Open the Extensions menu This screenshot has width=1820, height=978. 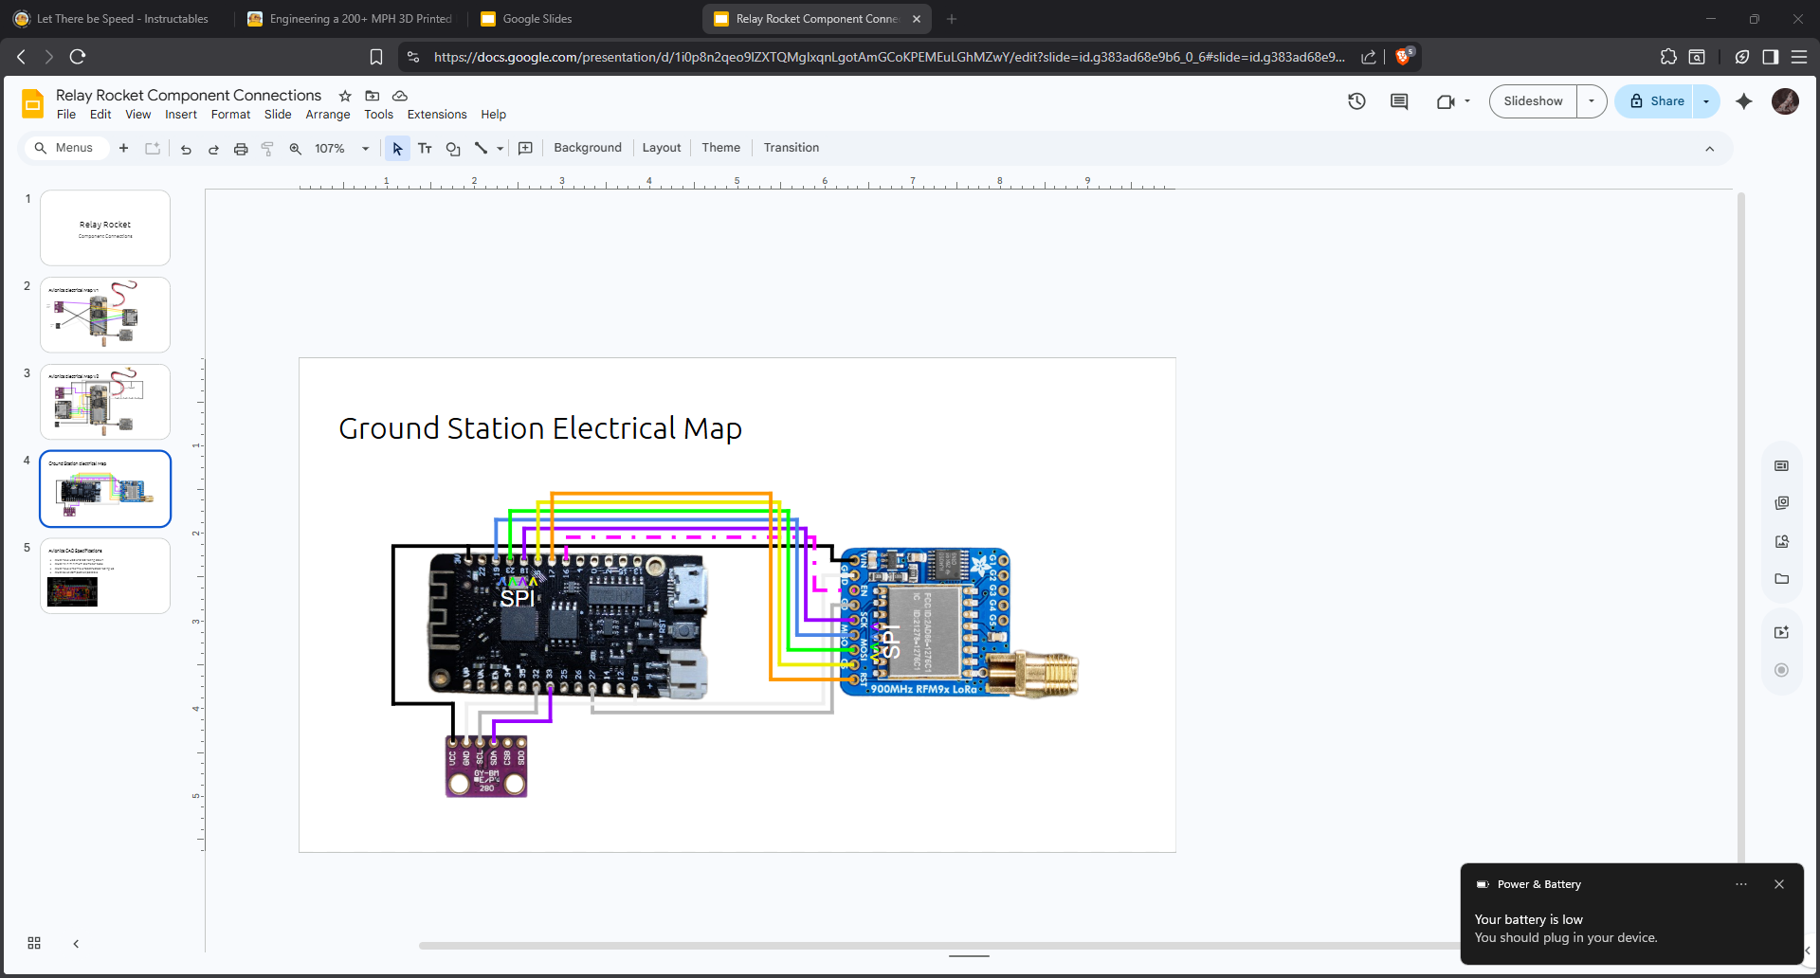coord(437,115)
